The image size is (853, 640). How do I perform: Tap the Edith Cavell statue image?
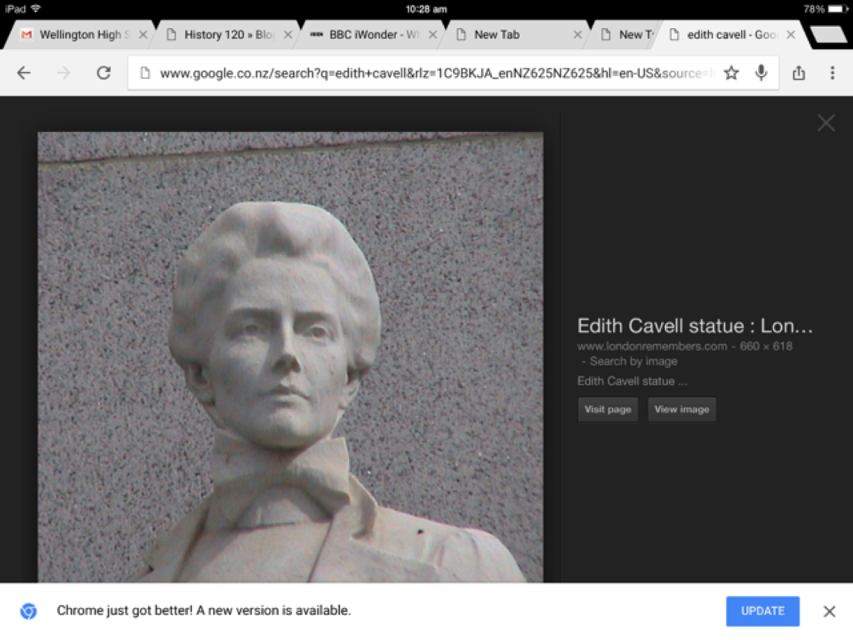290,357
